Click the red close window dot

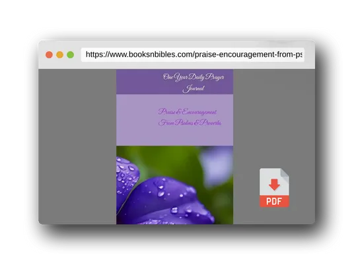[49, 55]
